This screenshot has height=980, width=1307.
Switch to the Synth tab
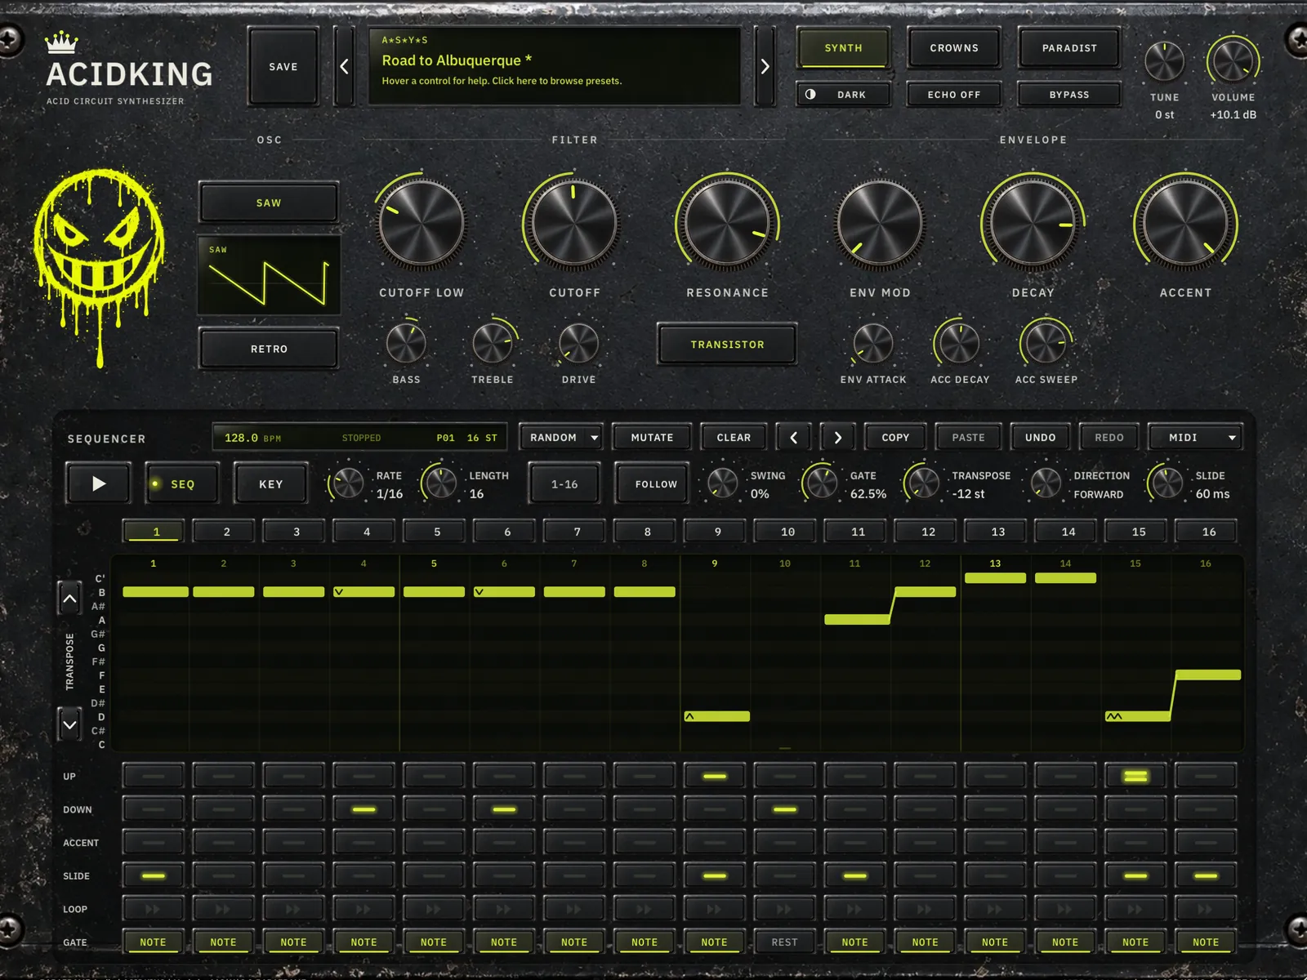tap(843, 48)
